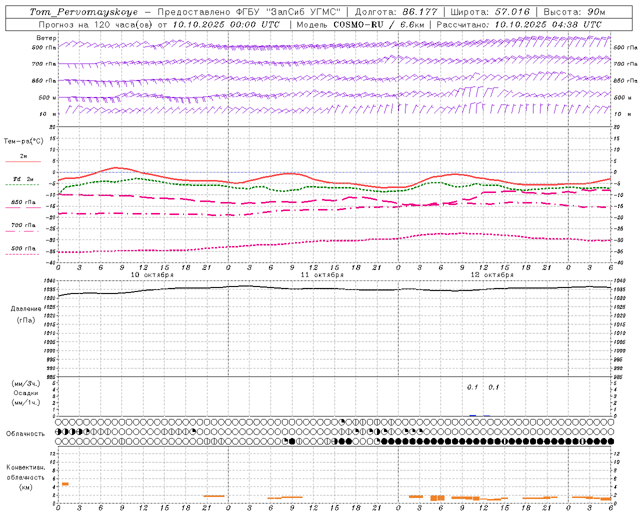Select the Широта: 57.016 header value
Screen dimensions: 640x512
(490, 12)
